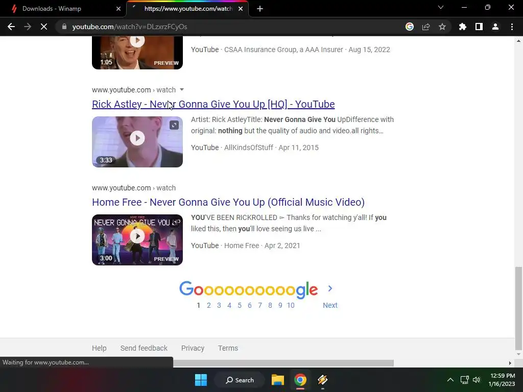Click the lock icon in address bar
Image resolution: width=523 pixels, height=392 pixels.
[64, 27]
